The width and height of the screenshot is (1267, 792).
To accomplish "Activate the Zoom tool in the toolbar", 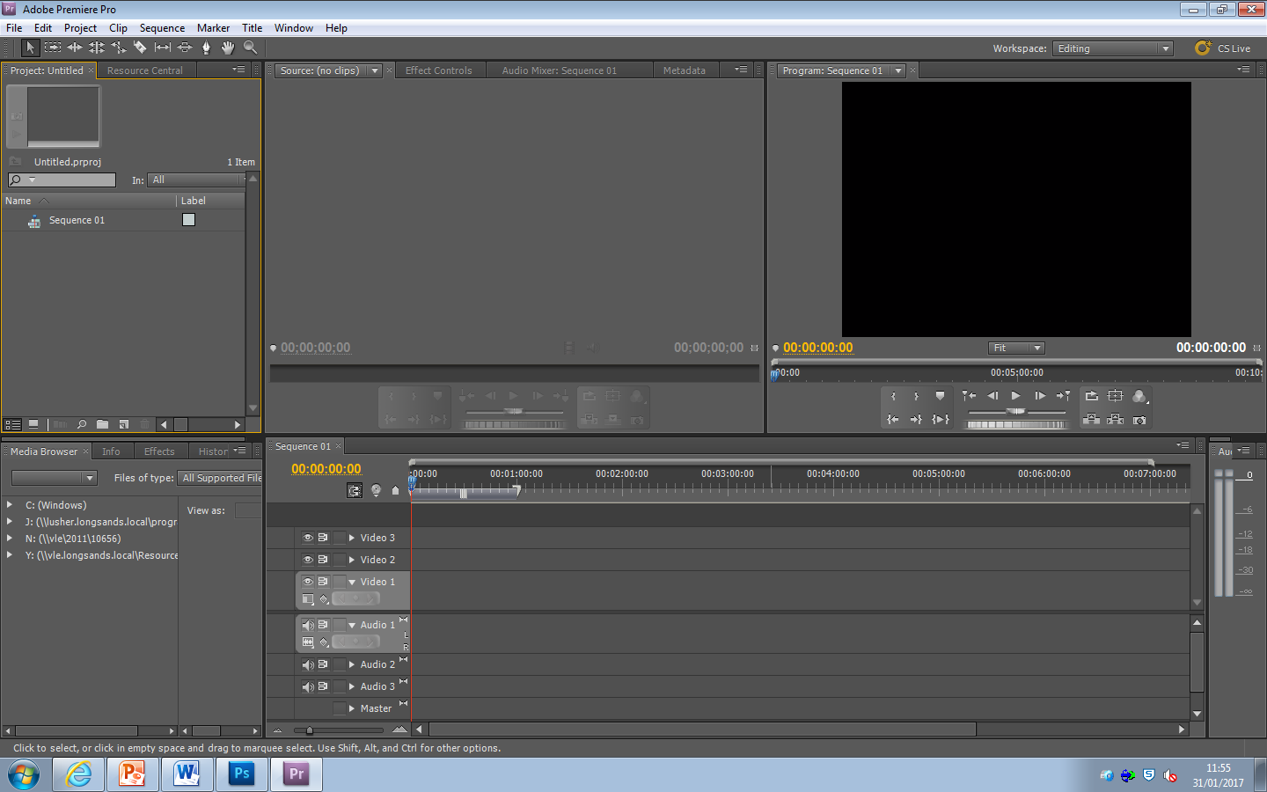I will 251,48.
